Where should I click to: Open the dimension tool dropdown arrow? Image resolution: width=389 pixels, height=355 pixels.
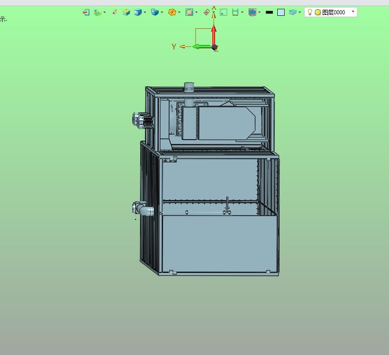click(242, 12)
